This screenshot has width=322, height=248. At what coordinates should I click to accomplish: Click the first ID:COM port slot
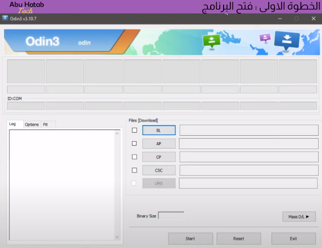pyautogui.click(x=26, y=106)
